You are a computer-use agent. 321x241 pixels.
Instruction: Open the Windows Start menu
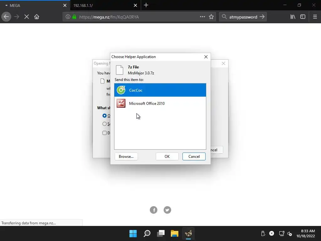[133, 233]
